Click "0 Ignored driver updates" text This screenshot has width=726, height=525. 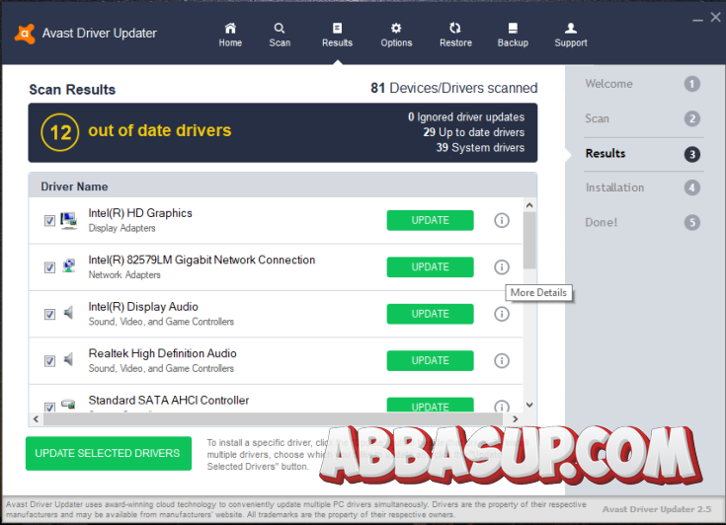[466, 117]
